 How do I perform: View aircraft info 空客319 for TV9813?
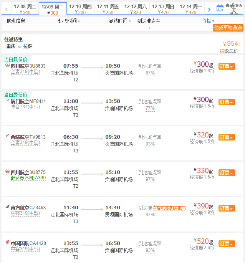coord(25,142)
